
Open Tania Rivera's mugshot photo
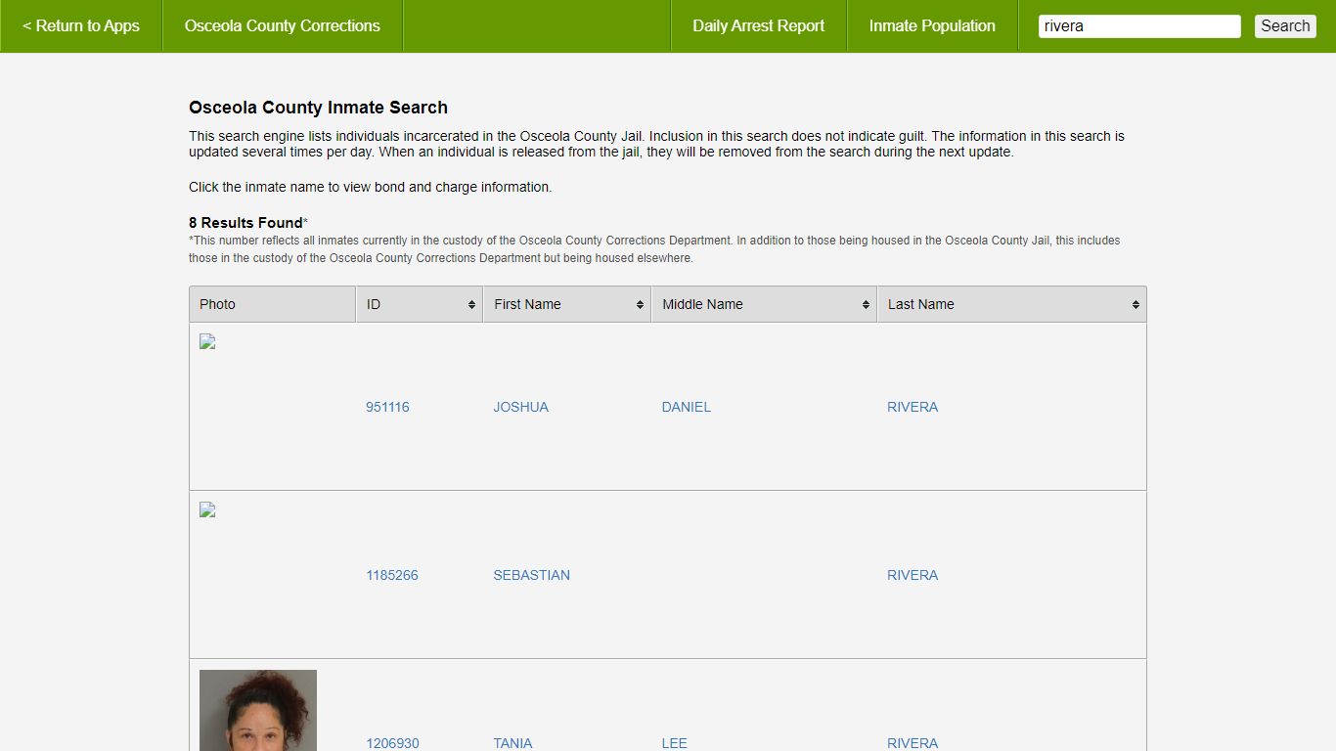click(x=258, y=711)
